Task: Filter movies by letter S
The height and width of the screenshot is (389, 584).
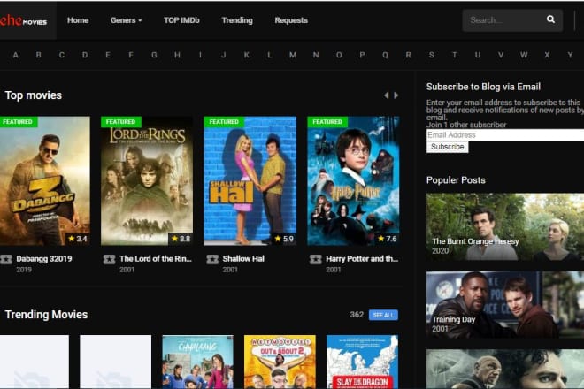Action: point(431,55)
